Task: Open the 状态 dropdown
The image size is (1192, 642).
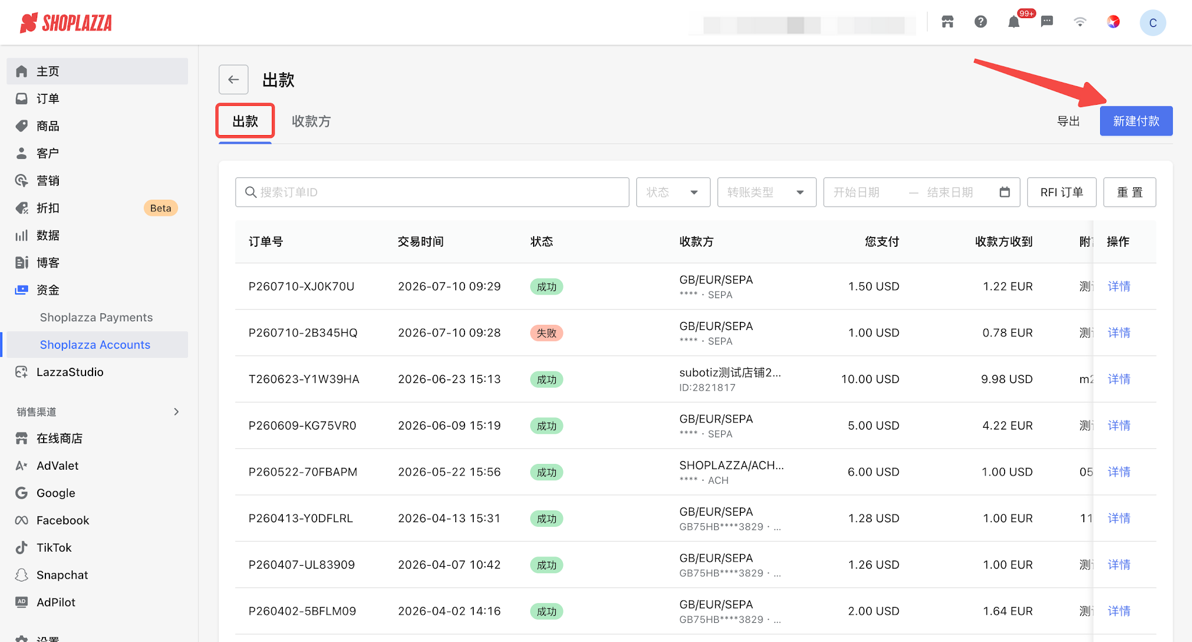Action: 673,192
